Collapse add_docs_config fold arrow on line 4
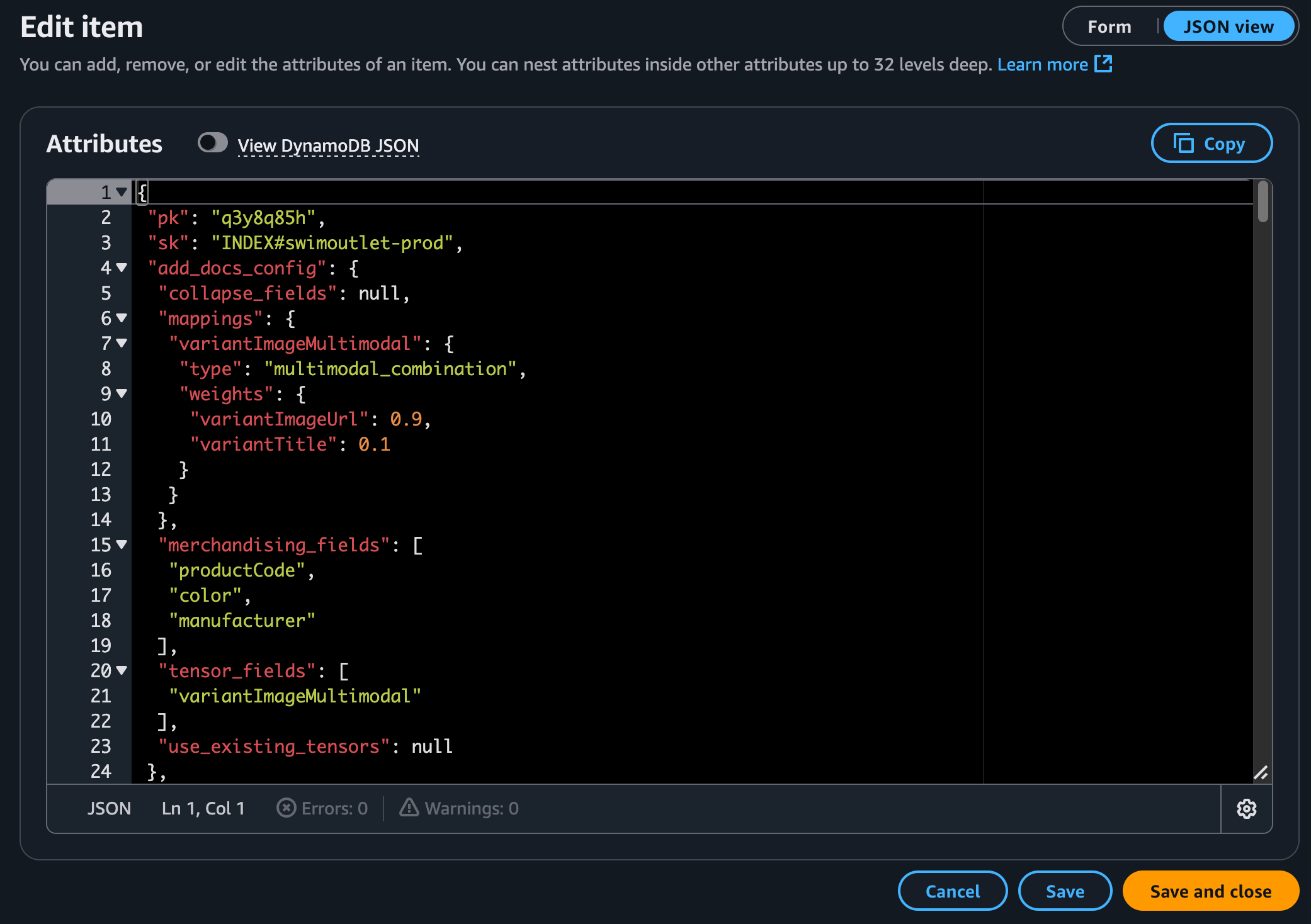This screenshot has height=924, width=1311. click(x=122, y=268)
